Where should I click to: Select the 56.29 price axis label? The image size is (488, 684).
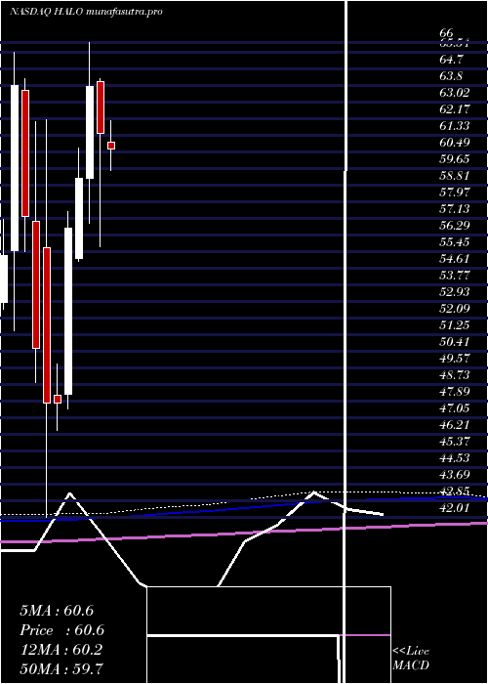(x=455, y=225)
